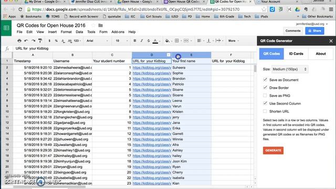Open Chrome hamburger menu
This screenshot has width=336, height=189.
tap(331, 9)
